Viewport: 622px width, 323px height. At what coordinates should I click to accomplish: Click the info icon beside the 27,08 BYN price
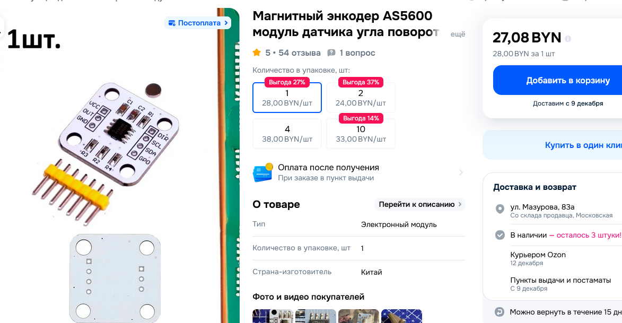[568, 39]
